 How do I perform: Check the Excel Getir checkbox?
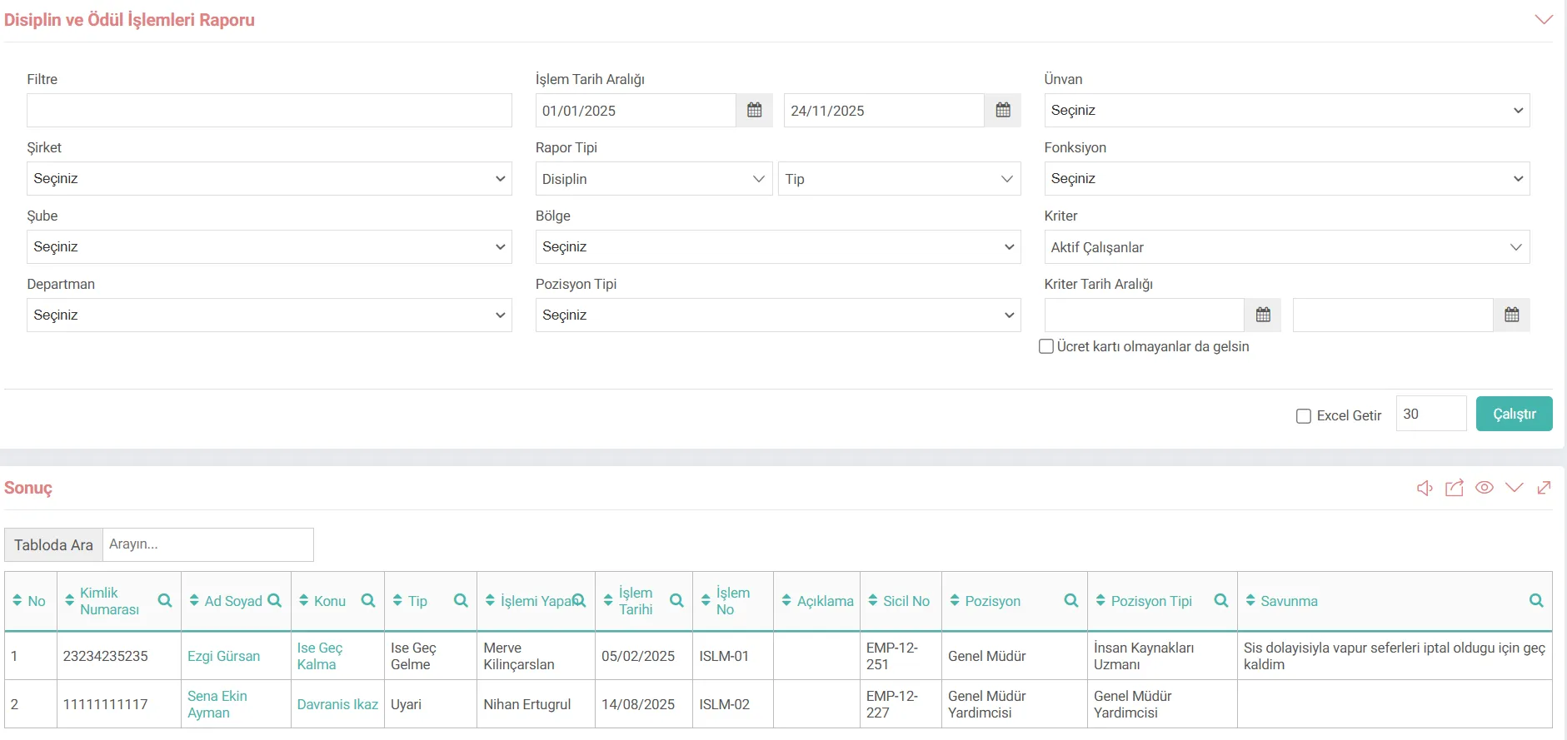1304,416
